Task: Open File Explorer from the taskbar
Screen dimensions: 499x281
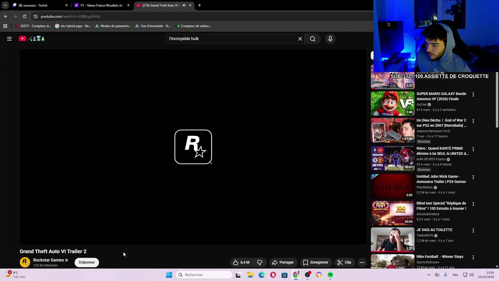Action: [x=250, y=275]
